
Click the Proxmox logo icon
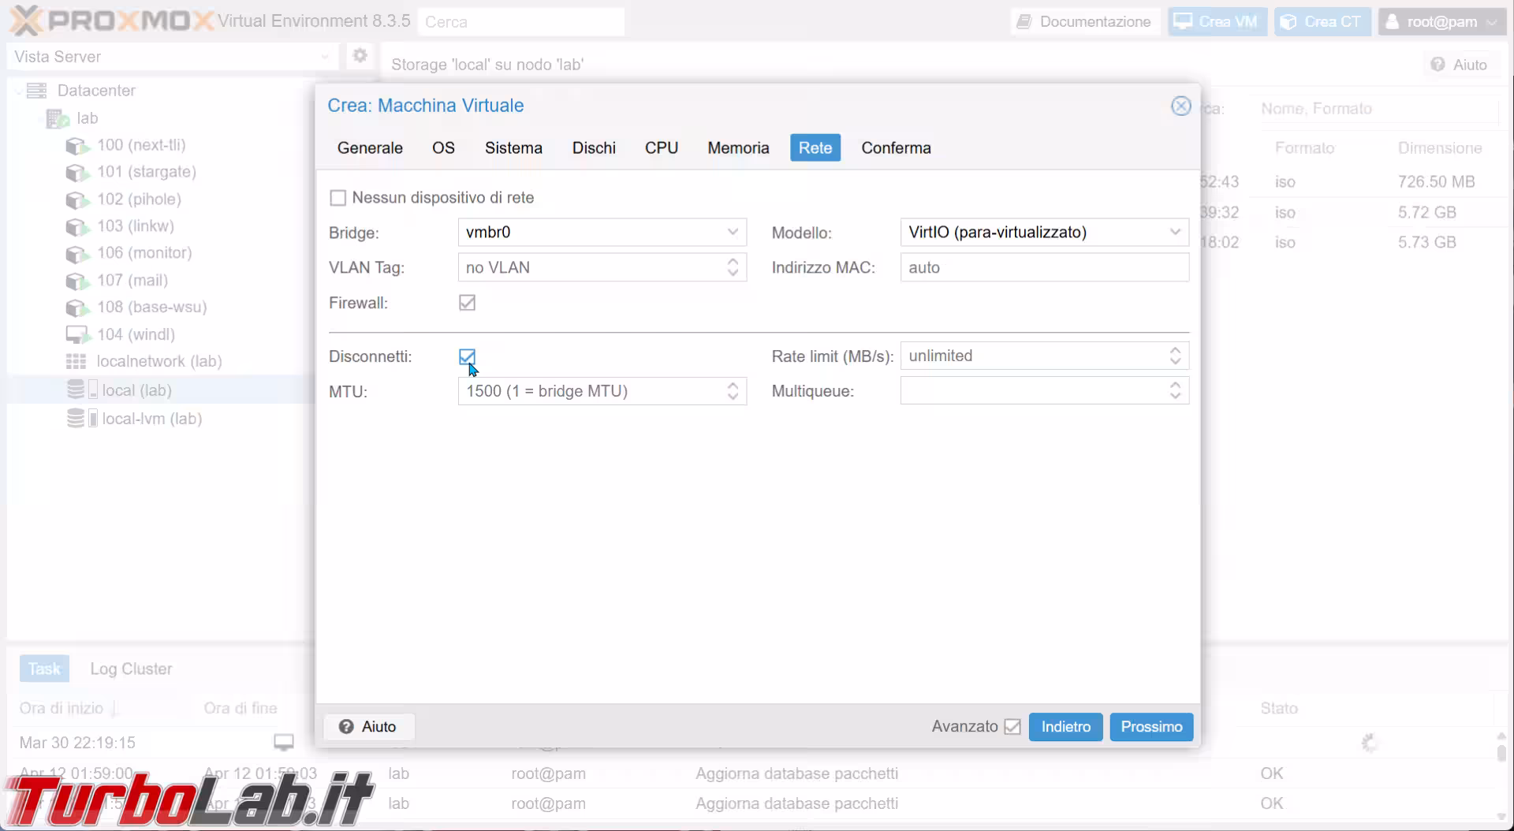point(25,21)
